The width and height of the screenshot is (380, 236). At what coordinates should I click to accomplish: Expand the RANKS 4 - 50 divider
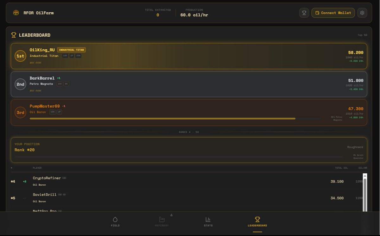(x=189, y=132)
